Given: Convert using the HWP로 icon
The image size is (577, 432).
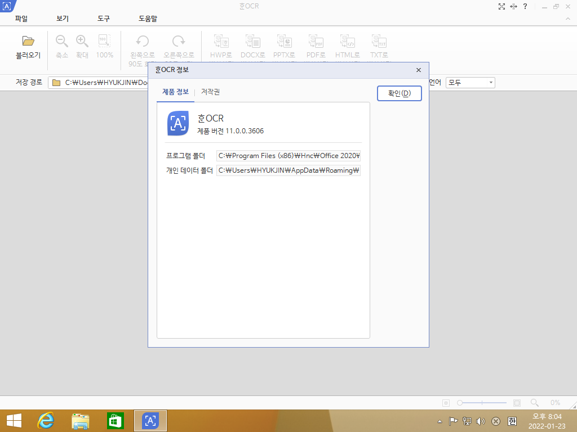Looking at the screenshot, I should 221,41.
